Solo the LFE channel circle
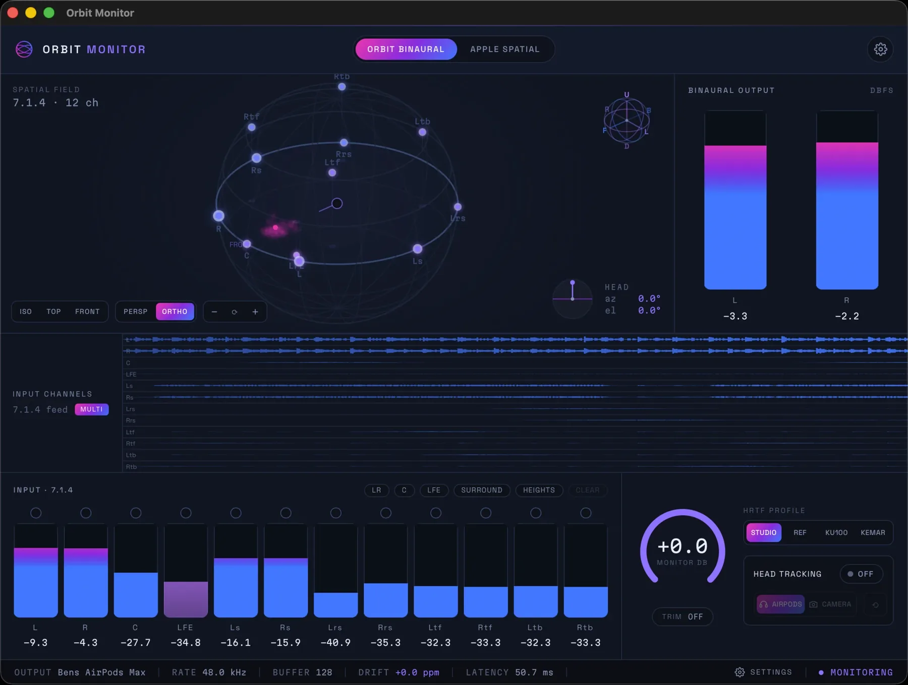 coord(186,513)
